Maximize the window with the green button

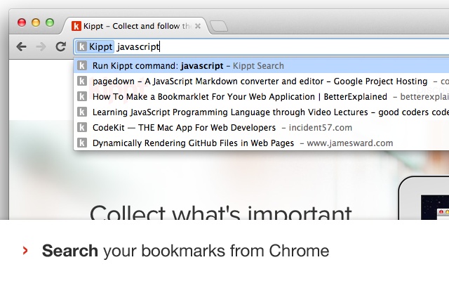pyautogui.click(x=50, y=22)
